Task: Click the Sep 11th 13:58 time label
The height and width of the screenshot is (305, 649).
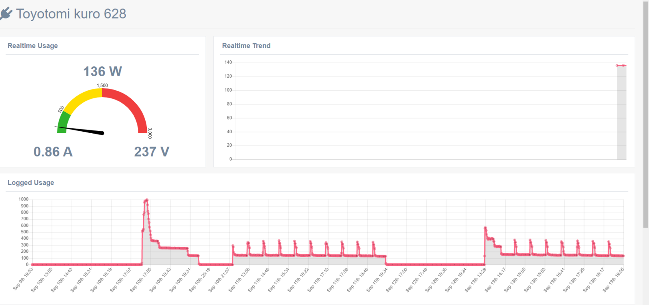Action: pos(239,280)
